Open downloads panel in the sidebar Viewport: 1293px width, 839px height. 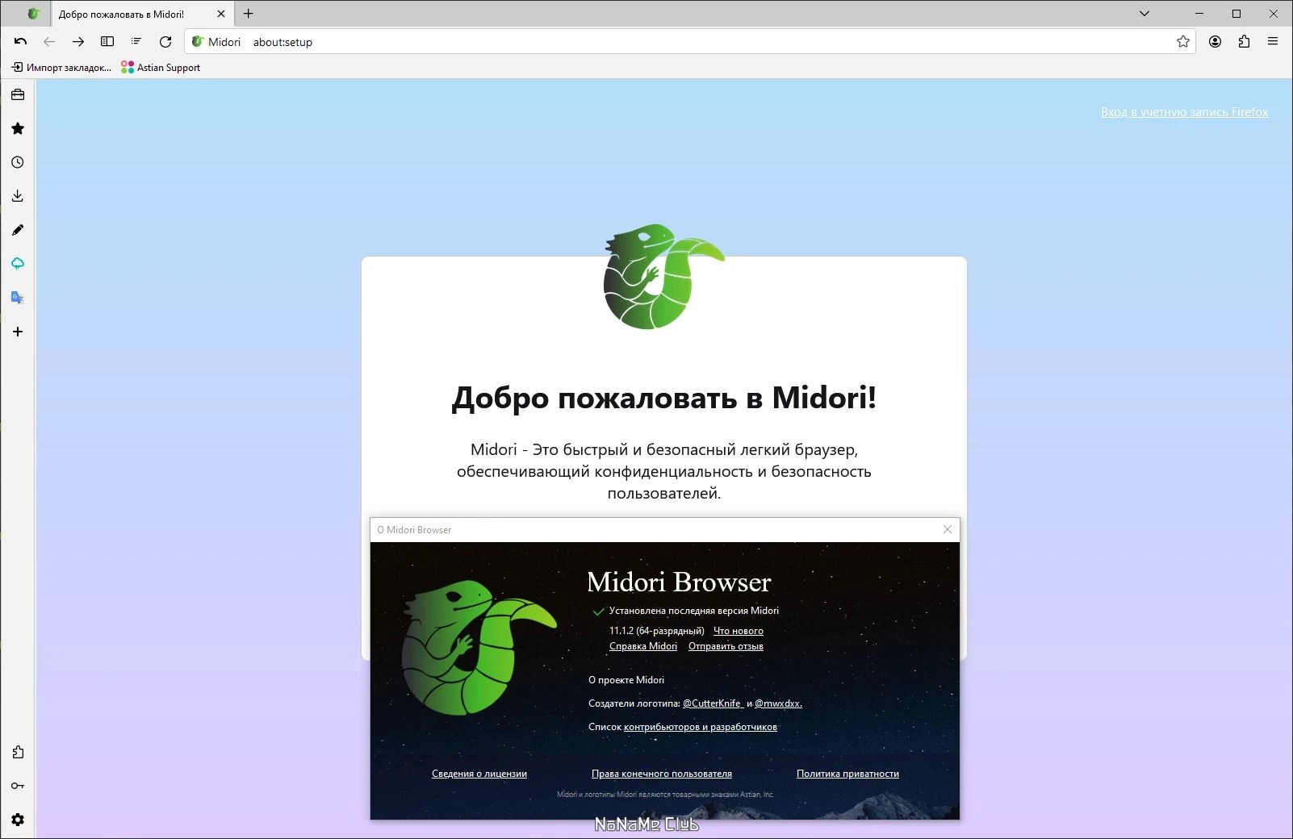(18, 196)
